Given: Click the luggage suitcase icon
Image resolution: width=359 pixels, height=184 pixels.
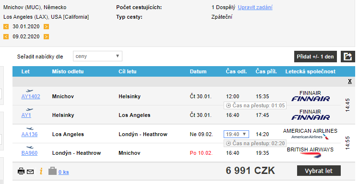Looking at the screenshot, I should (52, 171).
